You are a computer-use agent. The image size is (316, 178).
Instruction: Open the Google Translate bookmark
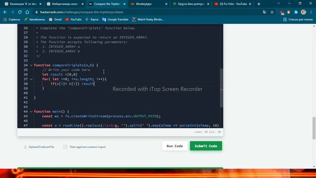pos(115,19)
